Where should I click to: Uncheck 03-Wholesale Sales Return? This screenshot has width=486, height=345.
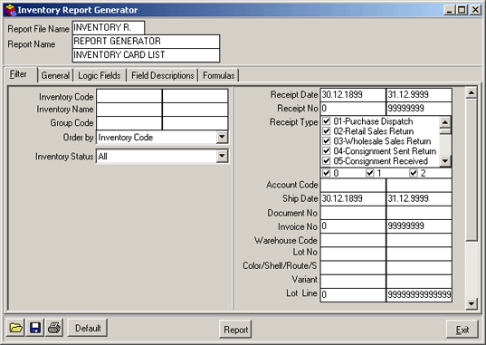coord(327,141)
